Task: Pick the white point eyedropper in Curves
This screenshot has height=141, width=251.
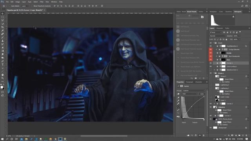Action: [x=178, y=104]
